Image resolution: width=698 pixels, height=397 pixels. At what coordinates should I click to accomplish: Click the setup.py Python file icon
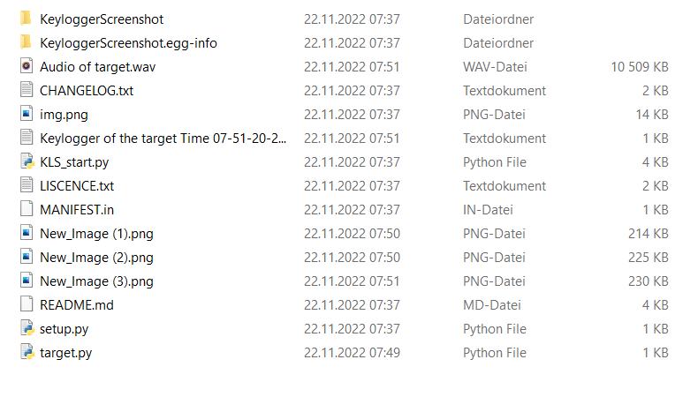coord(27,328)
